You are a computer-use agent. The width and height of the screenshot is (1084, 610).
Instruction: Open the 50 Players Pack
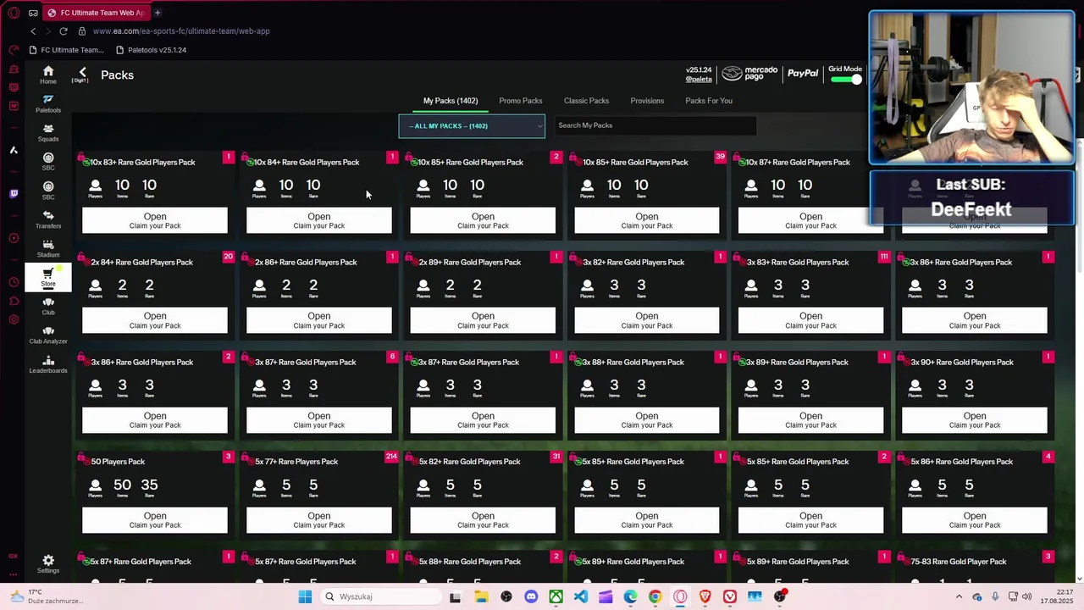coord(155,520)
